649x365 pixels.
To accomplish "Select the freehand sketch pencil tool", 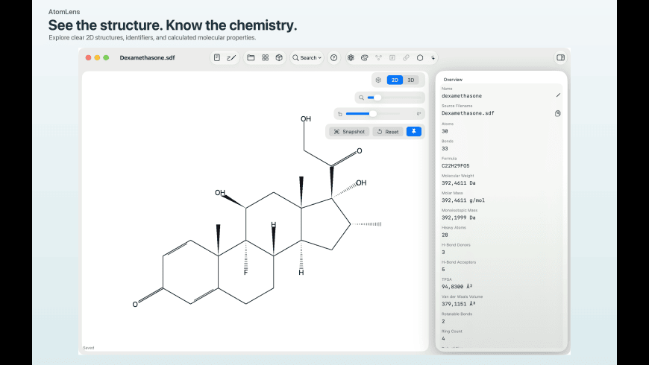I will pos(231,58).
